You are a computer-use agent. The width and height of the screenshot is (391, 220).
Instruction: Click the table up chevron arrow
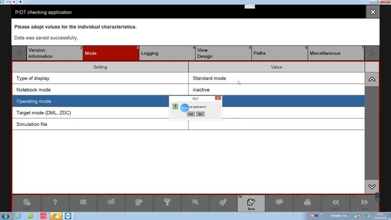coord(371,79)
